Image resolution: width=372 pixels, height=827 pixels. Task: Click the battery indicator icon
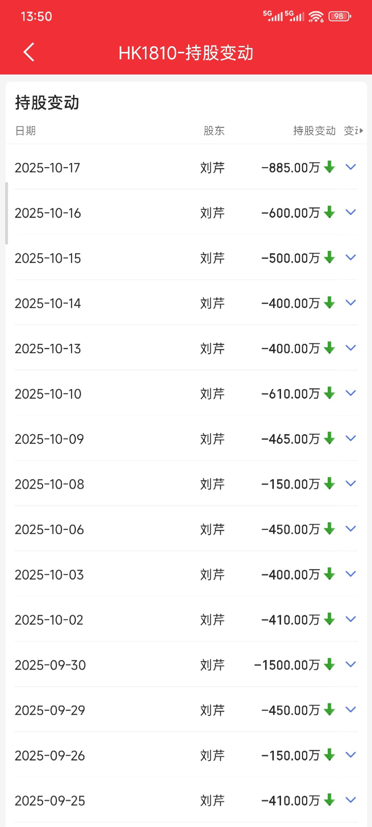pos(340,16)
